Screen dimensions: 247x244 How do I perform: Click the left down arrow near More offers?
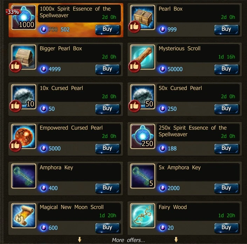80,239
